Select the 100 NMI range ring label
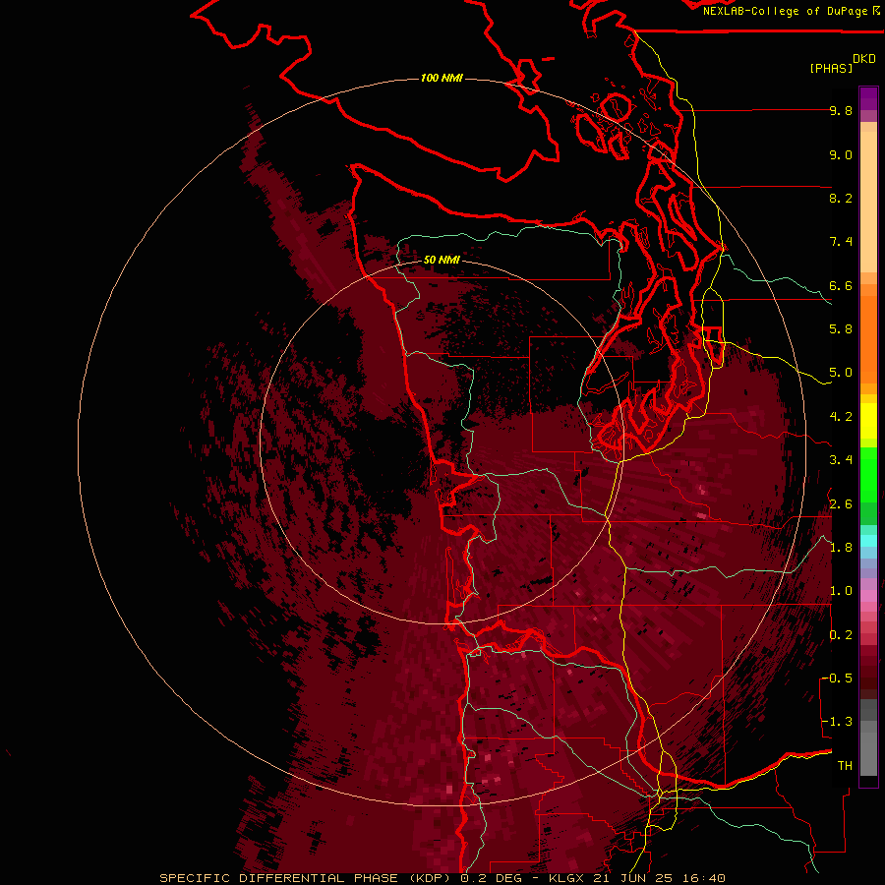The height and width of the screenshot is (885, 885). pyautogui.click(x=442, y=78)
